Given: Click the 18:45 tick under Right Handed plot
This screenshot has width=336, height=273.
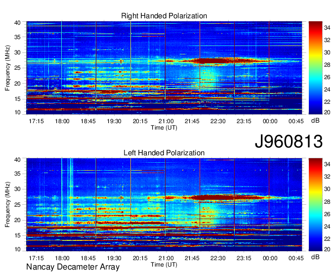Looking at the screenshot, I should (88, 121).
